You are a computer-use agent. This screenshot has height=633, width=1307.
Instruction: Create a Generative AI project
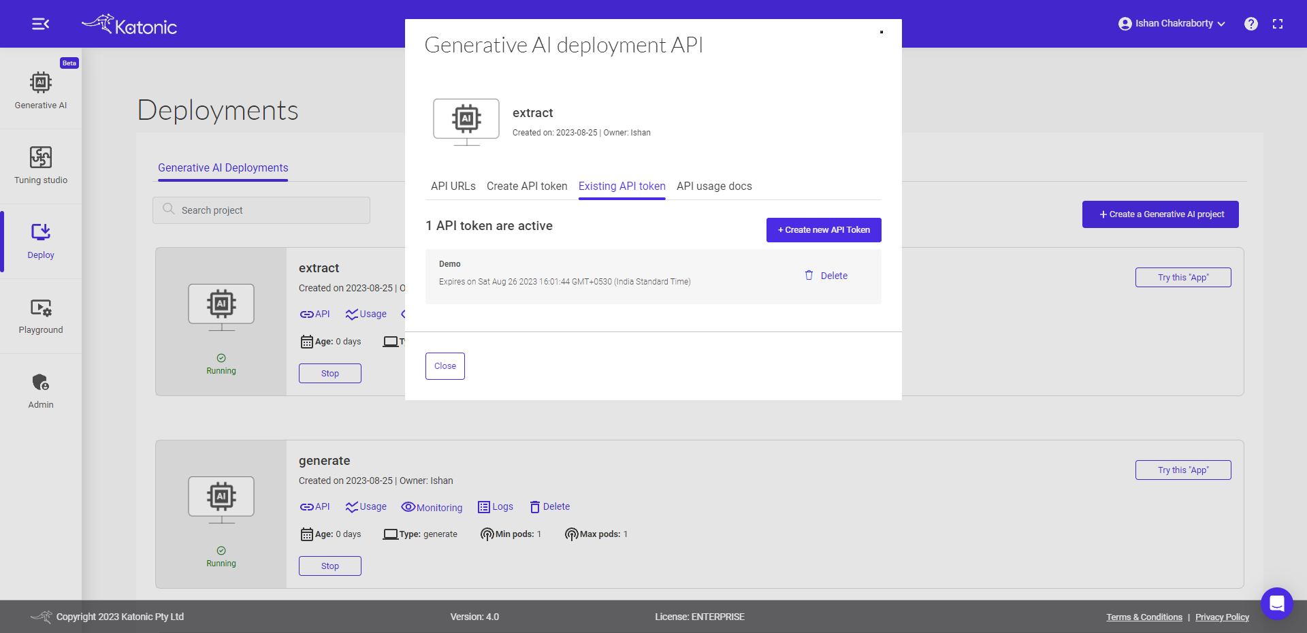(x=1161, y=214)
